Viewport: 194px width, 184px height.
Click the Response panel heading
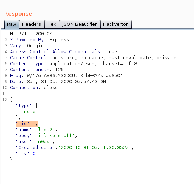pyautogui.click(x=18, y=14)
